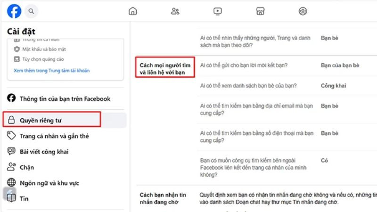Click Bạn bè value on the phone search row
377x212 pixels.
[329, 133]
